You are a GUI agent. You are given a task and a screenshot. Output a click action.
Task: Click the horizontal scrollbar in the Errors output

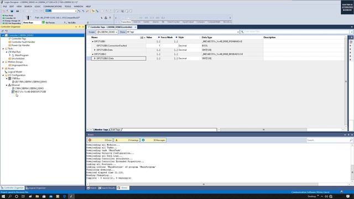(x=203, y=184)
